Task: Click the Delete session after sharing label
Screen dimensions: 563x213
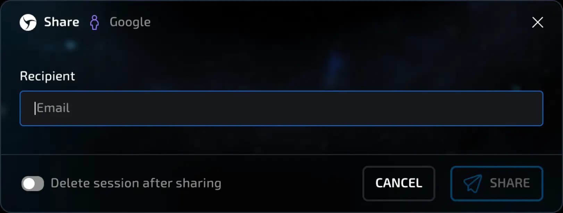Action: coord(136,183)
